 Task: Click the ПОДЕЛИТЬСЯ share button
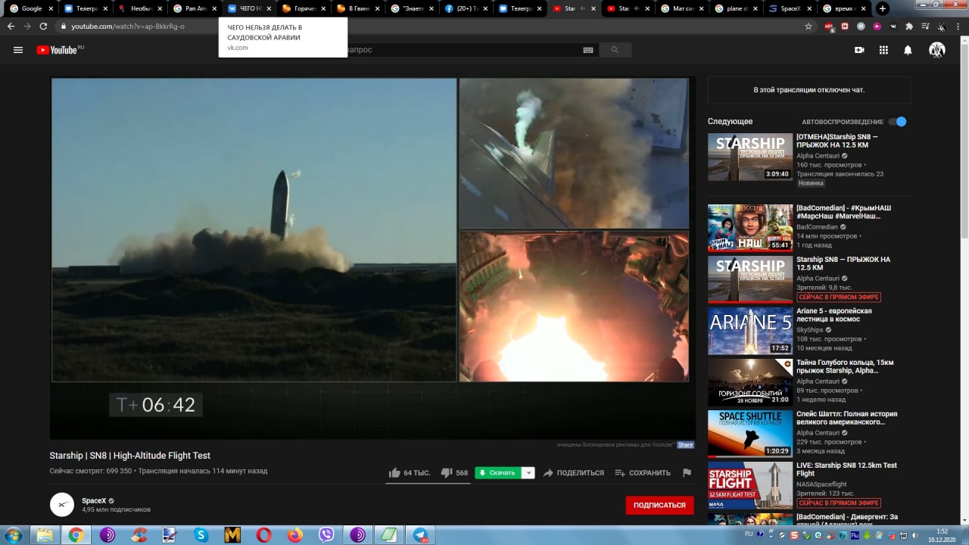click(573, 473)
